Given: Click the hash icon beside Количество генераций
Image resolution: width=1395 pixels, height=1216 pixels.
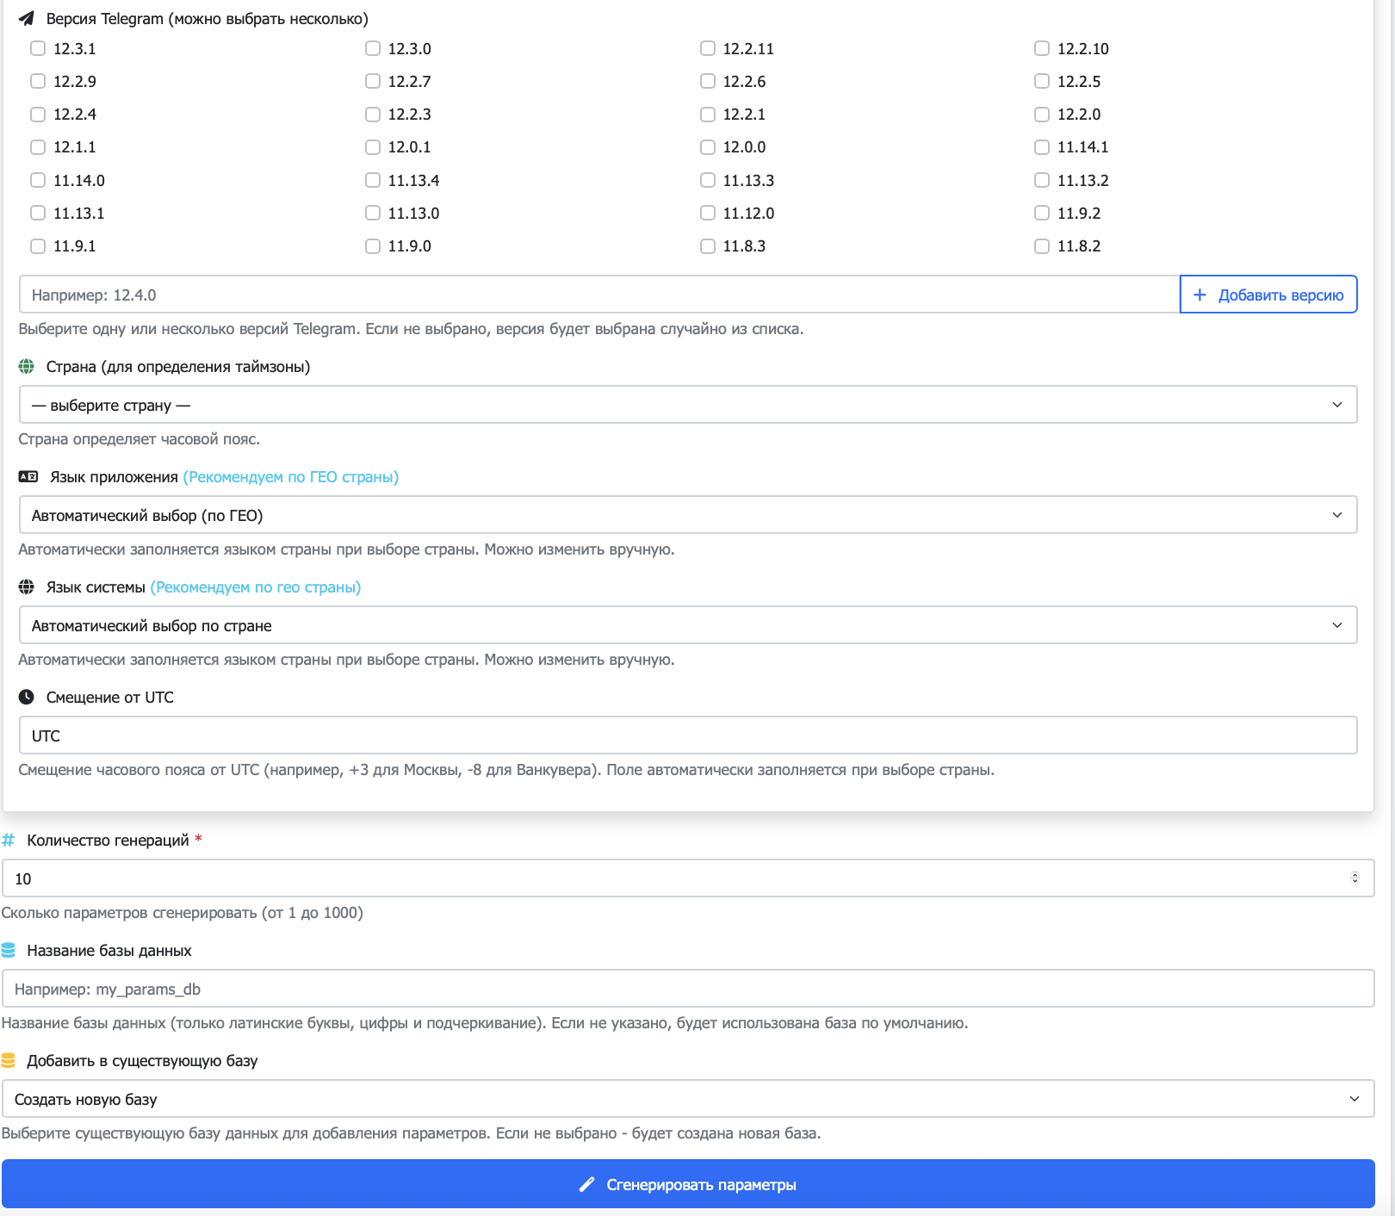Looking at the screenshot, I should (x=9, y=841).
